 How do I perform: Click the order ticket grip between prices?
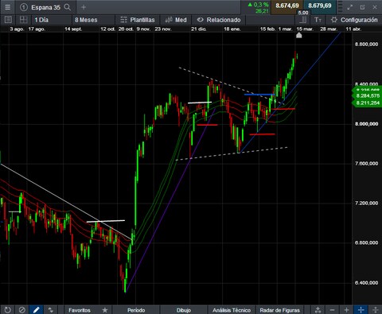click(x=341, y=7)
